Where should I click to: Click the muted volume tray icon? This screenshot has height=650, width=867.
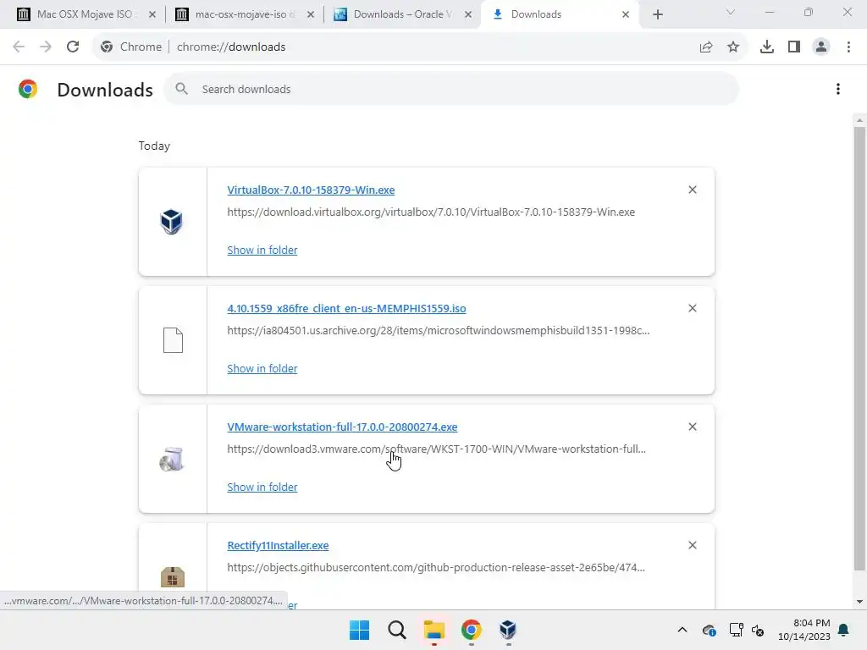click(758, 630)
